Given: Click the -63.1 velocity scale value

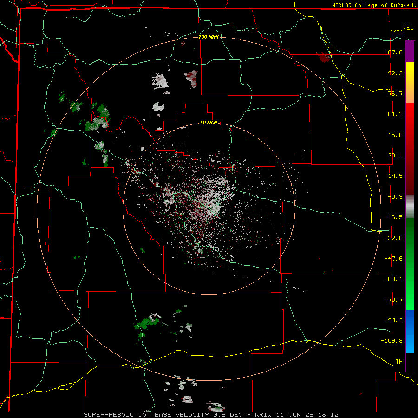Looking at the screenshot, I should coord(393,279).
